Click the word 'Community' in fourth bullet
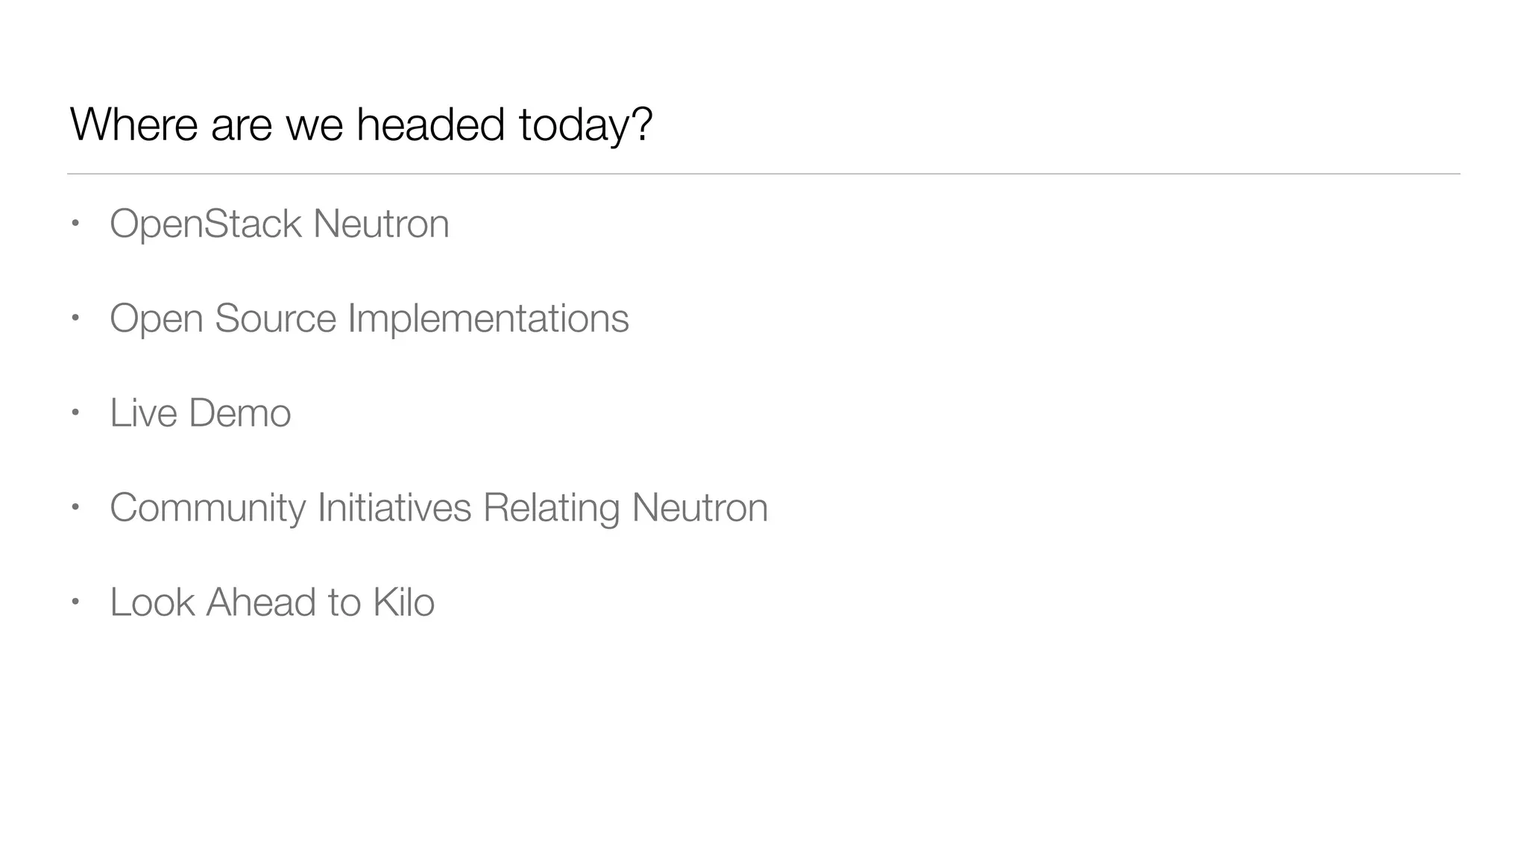This screenshot has height=859, width=1527. (x=208, y=508)
